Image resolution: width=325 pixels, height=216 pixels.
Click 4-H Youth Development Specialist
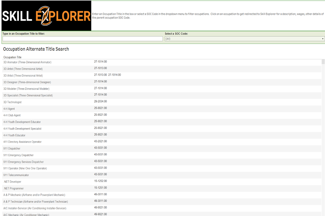point(22,129)
